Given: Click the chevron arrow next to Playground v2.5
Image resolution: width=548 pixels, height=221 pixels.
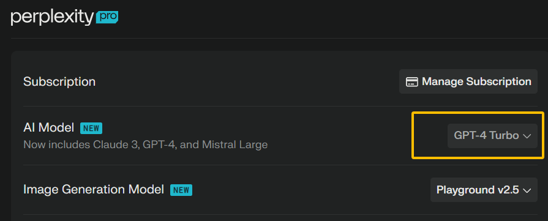Looking at the screenshot, I should pos(527,190).
